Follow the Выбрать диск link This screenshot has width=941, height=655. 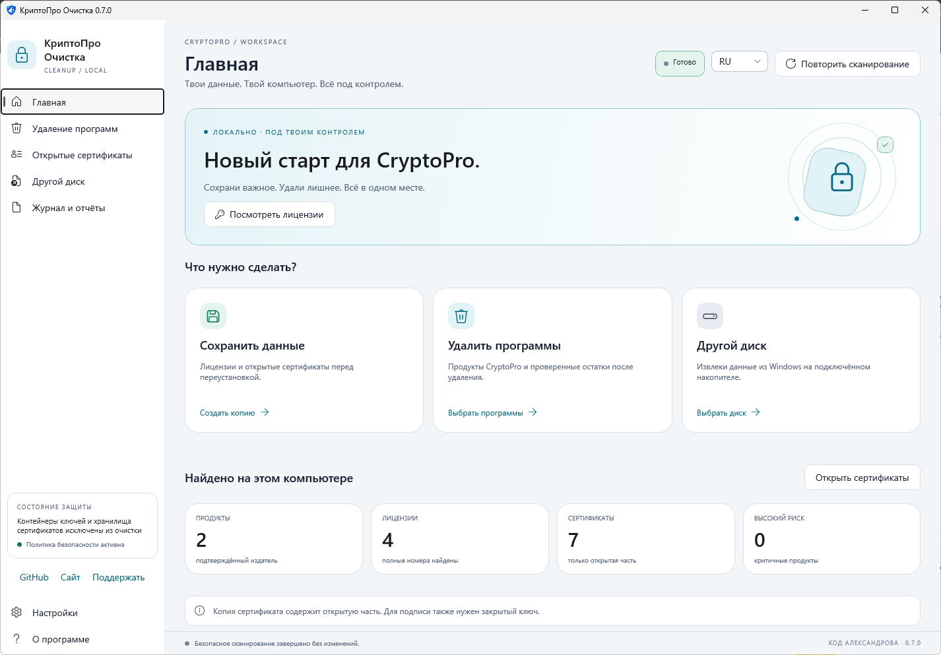click(729, 412)
